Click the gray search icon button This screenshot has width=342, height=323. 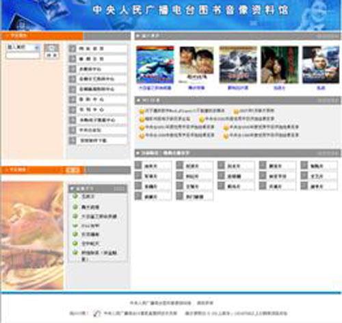tap(51, 48)
